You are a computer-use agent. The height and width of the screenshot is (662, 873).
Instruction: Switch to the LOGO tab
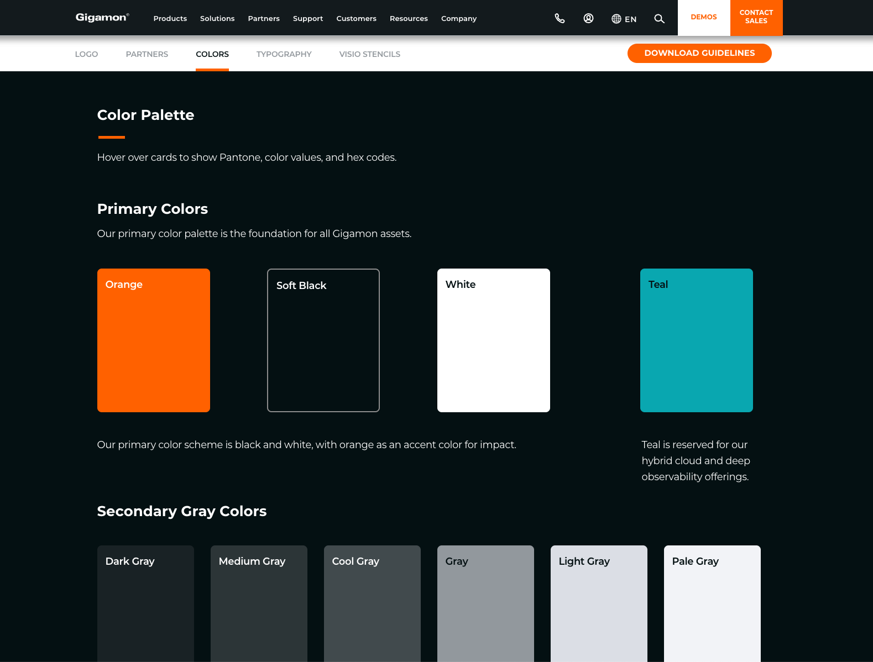[x=86, y=54]
